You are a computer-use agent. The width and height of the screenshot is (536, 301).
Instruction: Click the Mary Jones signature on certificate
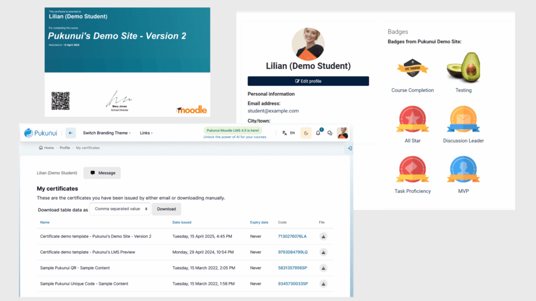tap(119, 99)
